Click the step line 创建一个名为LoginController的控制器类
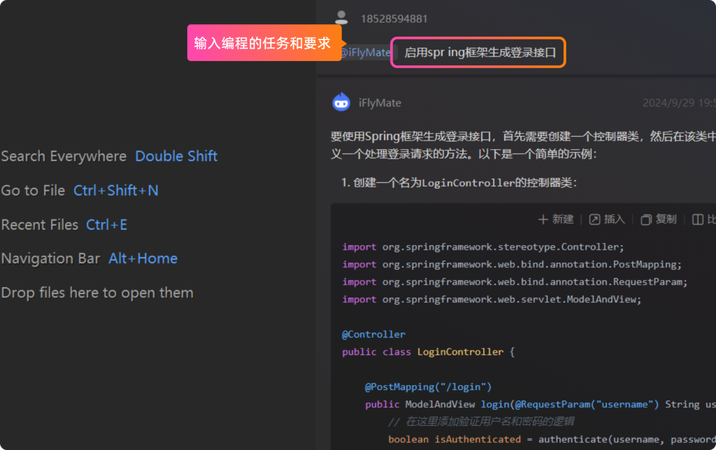Viewport: 716px width, 450px height. 459,183
